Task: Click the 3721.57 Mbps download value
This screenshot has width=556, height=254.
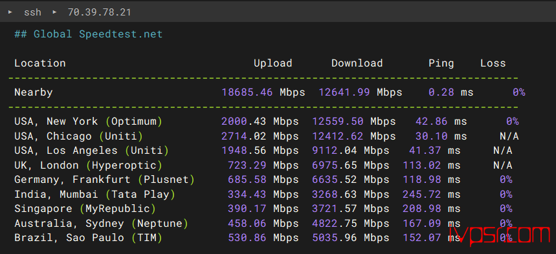Action: click(351, 209)
